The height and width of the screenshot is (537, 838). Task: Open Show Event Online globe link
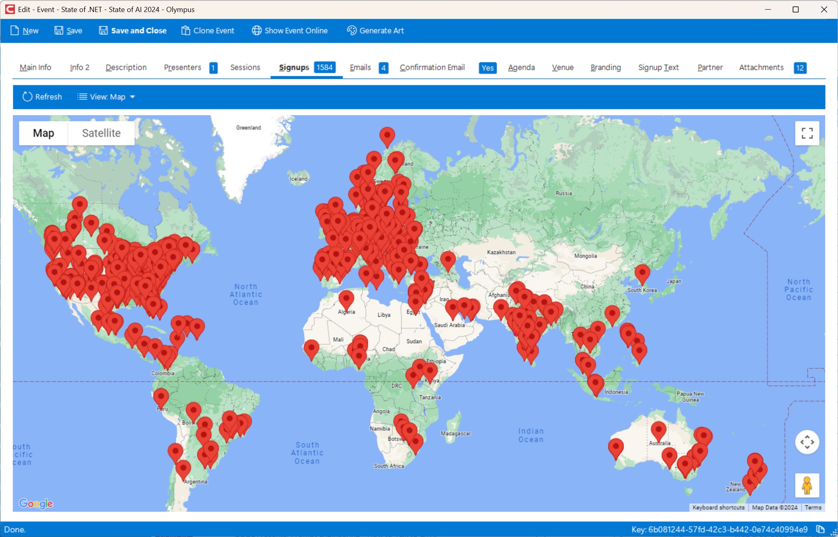[x=290, y=31]
